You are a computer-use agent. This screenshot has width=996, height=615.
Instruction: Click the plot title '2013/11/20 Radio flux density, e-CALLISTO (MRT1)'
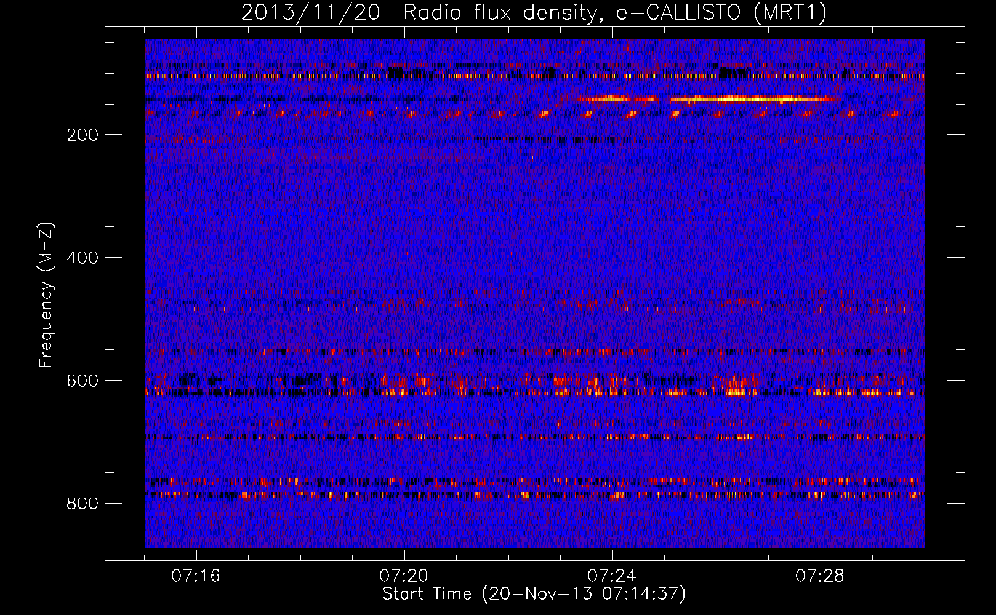click(x=534, y=12)
